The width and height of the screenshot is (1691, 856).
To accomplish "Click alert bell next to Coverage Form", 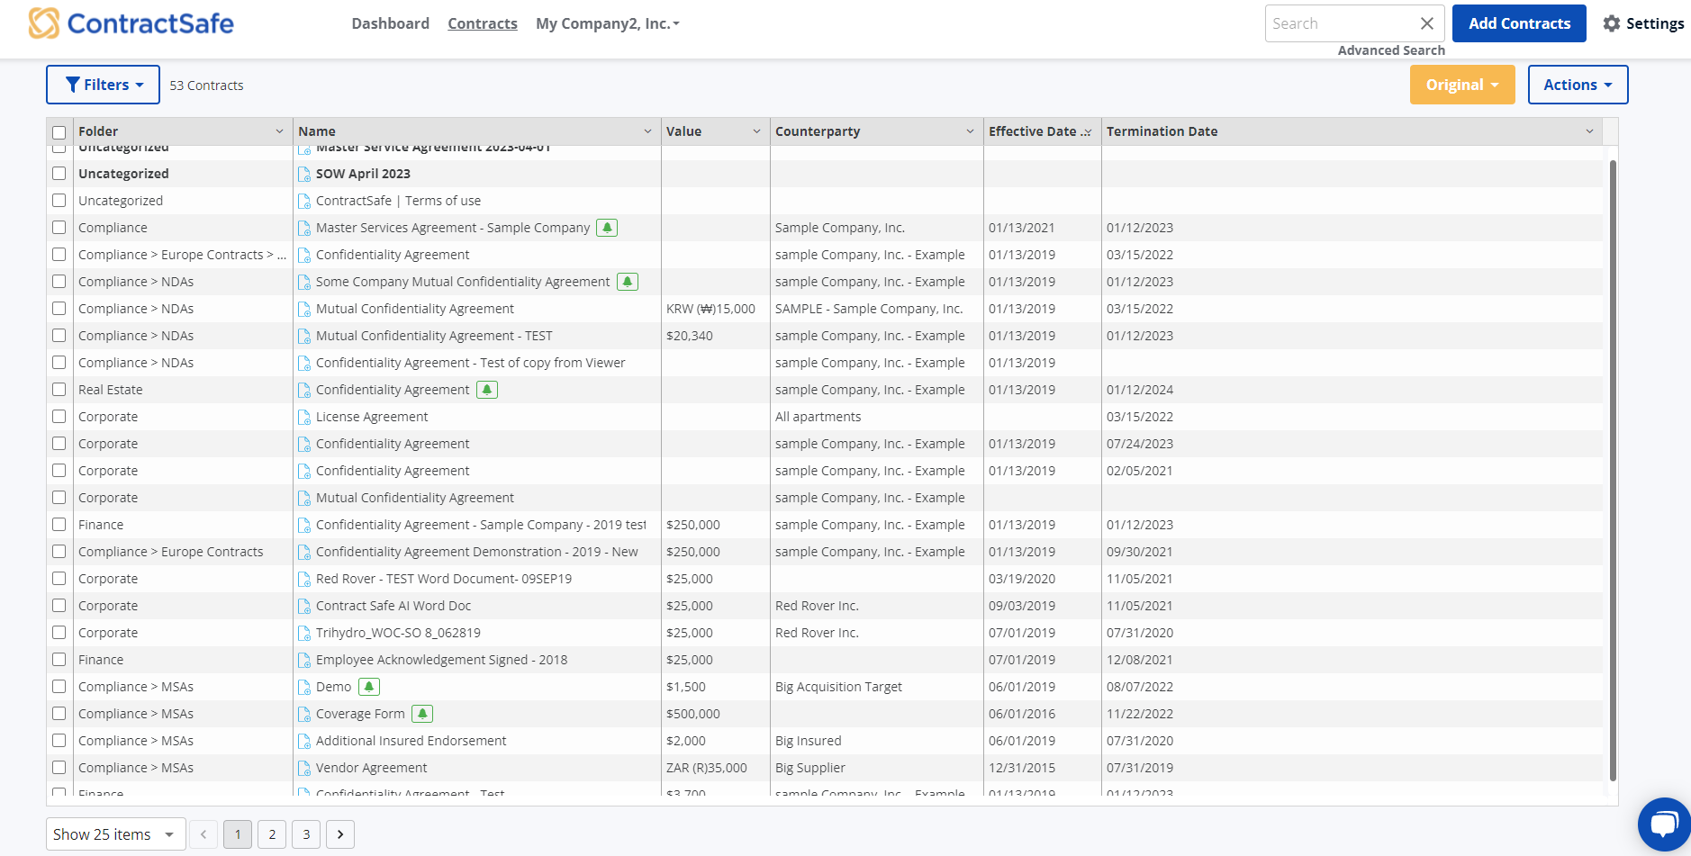I will pos(422,714).
